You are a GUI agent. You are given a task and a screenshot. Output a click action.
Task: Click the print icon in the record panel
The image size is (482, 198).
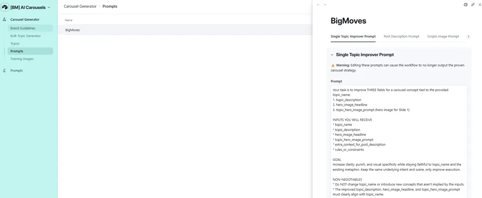click(466, 4)
